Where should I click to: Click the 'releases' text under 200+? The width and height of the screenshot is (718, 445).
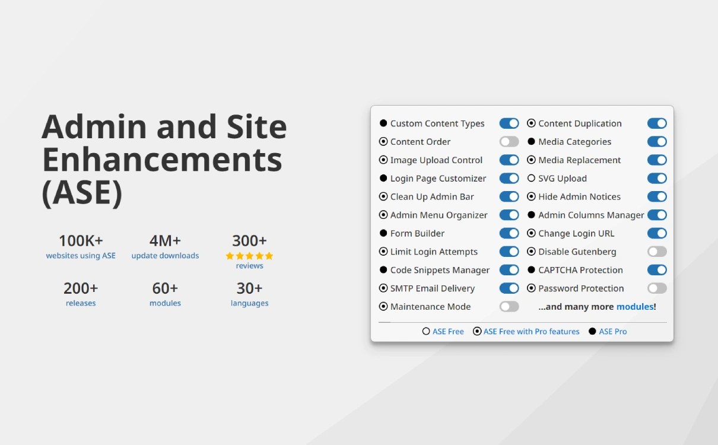pos(81,303)
